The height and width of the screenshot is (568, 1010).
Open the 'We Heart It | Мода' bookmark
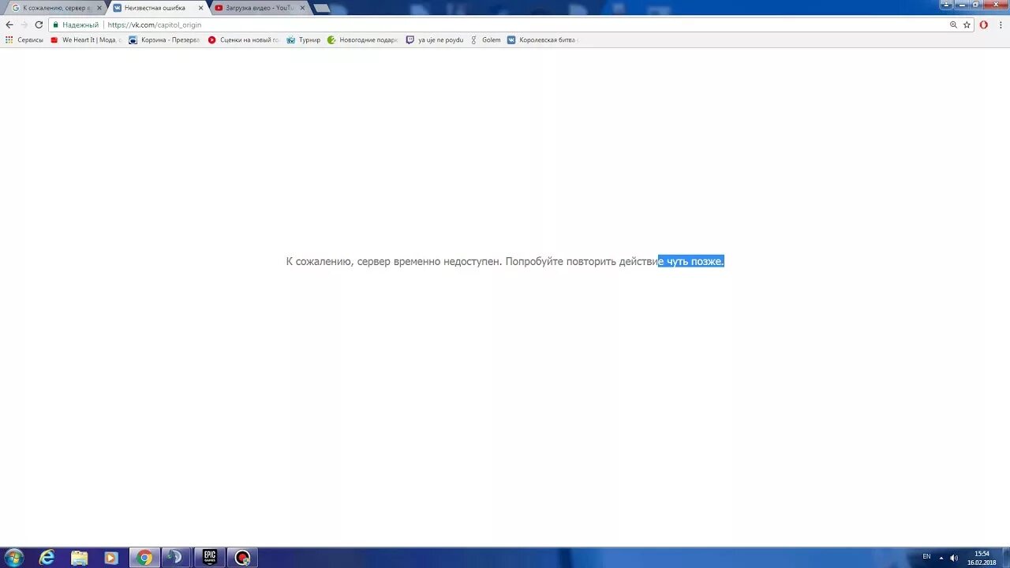click(86, 39)
